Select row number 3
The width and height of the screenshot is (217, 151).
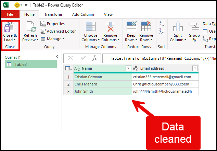tap(68, 92)
